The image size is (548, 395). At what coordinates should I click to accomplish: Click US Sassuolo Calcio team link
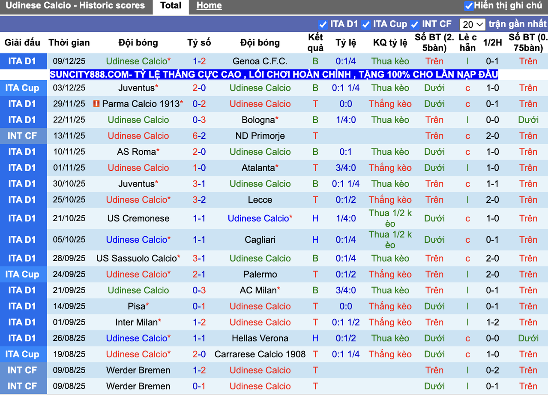136,258
